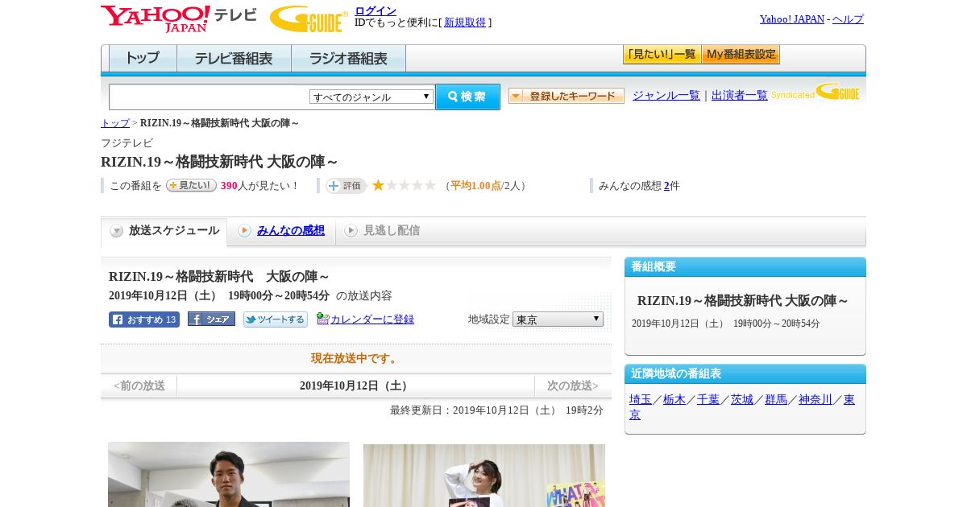Open the 千葉 neighboring region link

click(708, 399)
